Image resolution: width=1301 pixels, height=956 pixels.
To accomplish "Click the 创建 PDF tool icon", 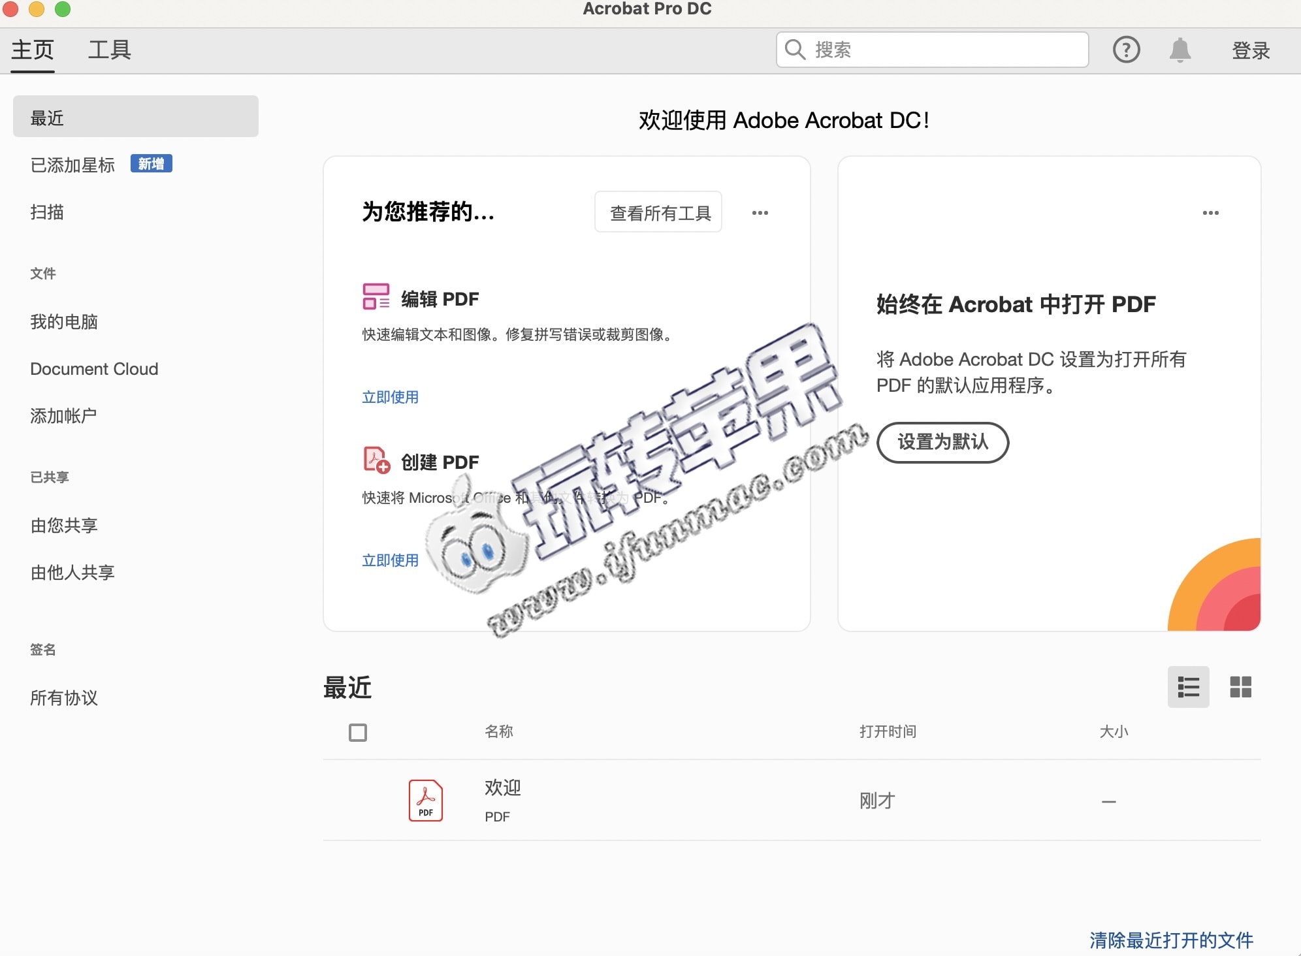I will point(376,460).
